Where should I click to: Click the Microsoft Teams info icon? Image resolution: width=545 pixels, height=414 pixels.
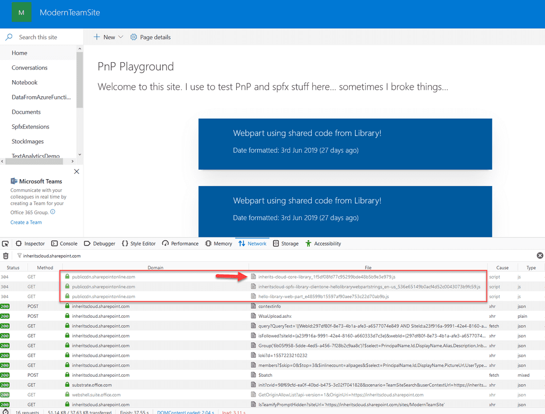53,212
